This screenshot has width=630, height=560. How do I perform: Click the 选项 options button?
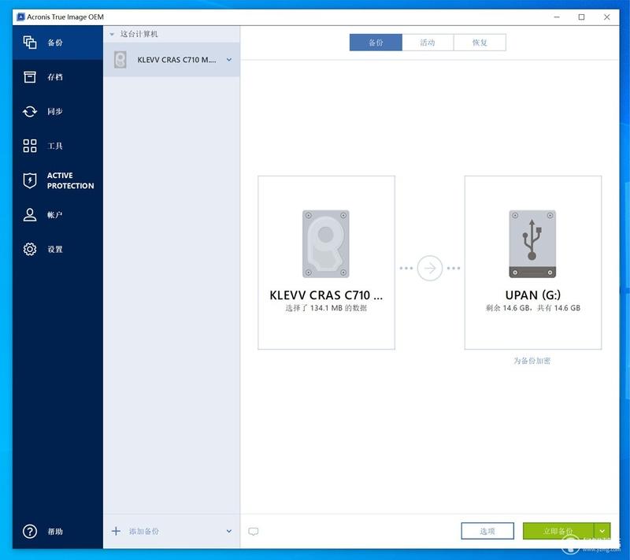487,531
